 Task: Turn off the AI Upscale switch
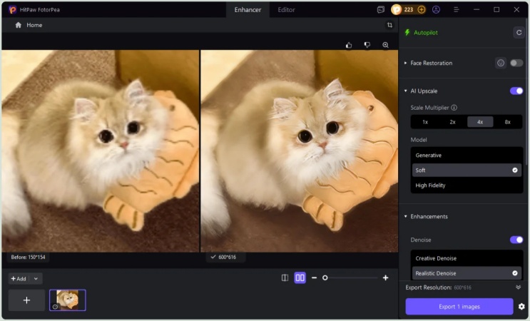[x=516, y=91]
